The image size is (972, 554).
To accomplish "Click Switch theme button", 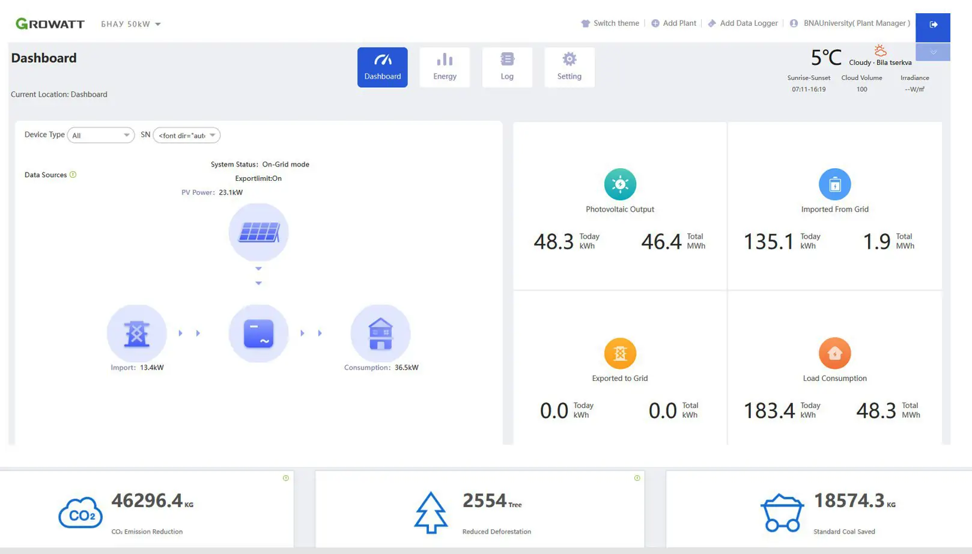I will (x=610, y=23).
